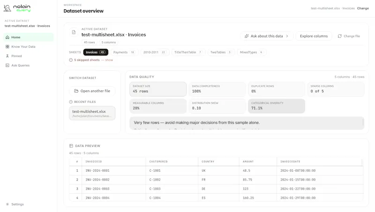Click the Pinned pin icon
The image size is (375, 212).
point(7,56)
